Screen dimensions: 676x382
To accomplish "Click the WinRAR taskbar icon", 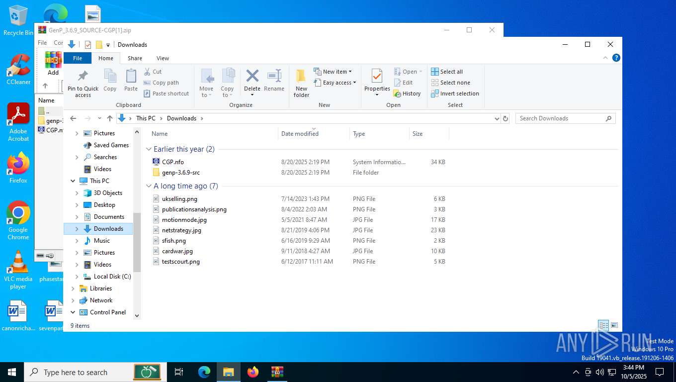I will coord(277,372).
